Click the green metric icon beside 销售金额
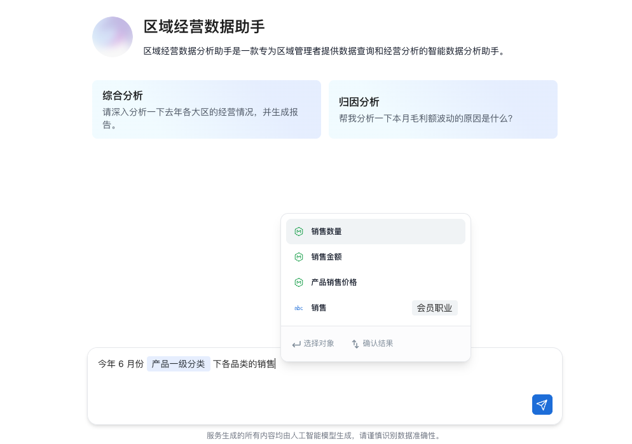The height and width of the screenshot is (444, 632). click(x=299, y=257)
